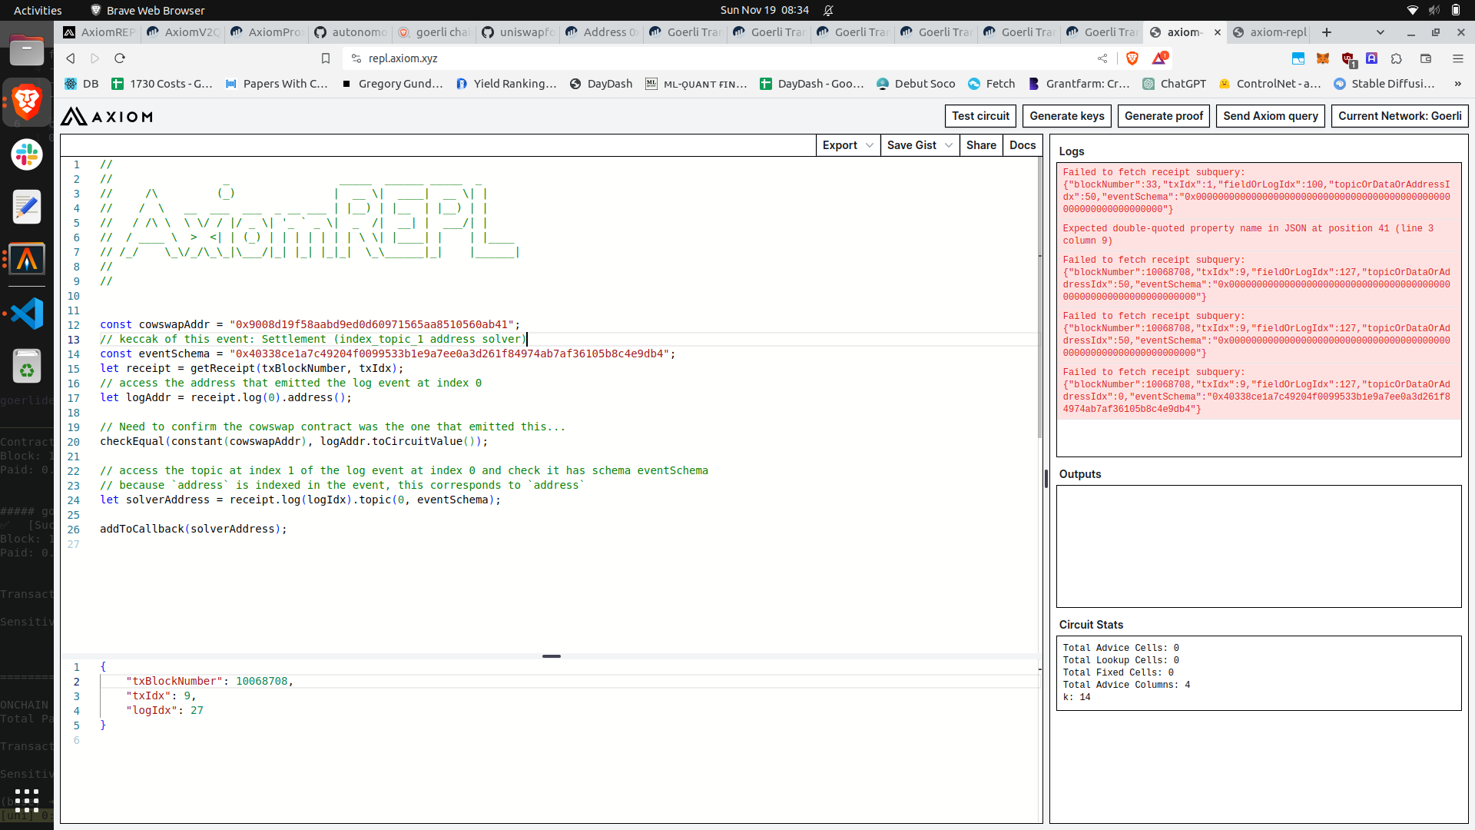
Task: Switch to the uniswapfo GitHub tab
Action: (519, 32)
